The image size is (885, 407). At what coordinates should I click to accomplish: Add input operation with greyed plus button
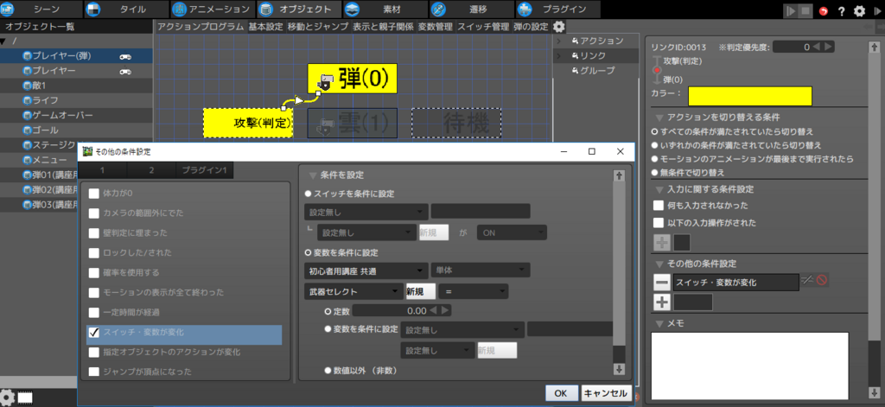point(662,243)
